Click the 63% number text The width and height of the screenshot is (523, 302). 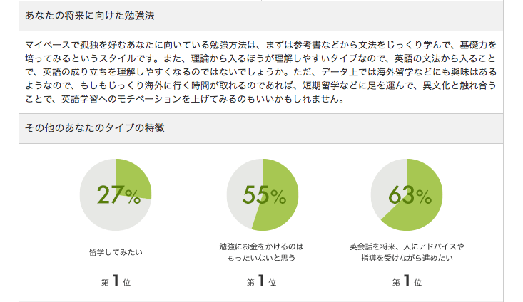[410, 194]
